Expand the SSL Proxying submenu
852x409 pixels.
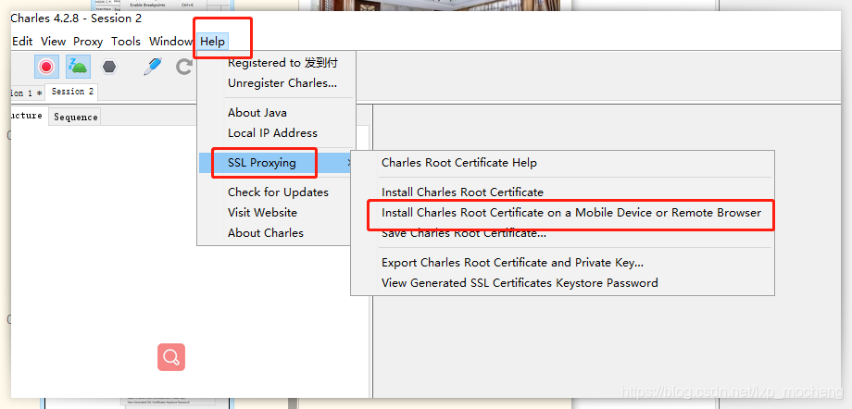(277, 163)
